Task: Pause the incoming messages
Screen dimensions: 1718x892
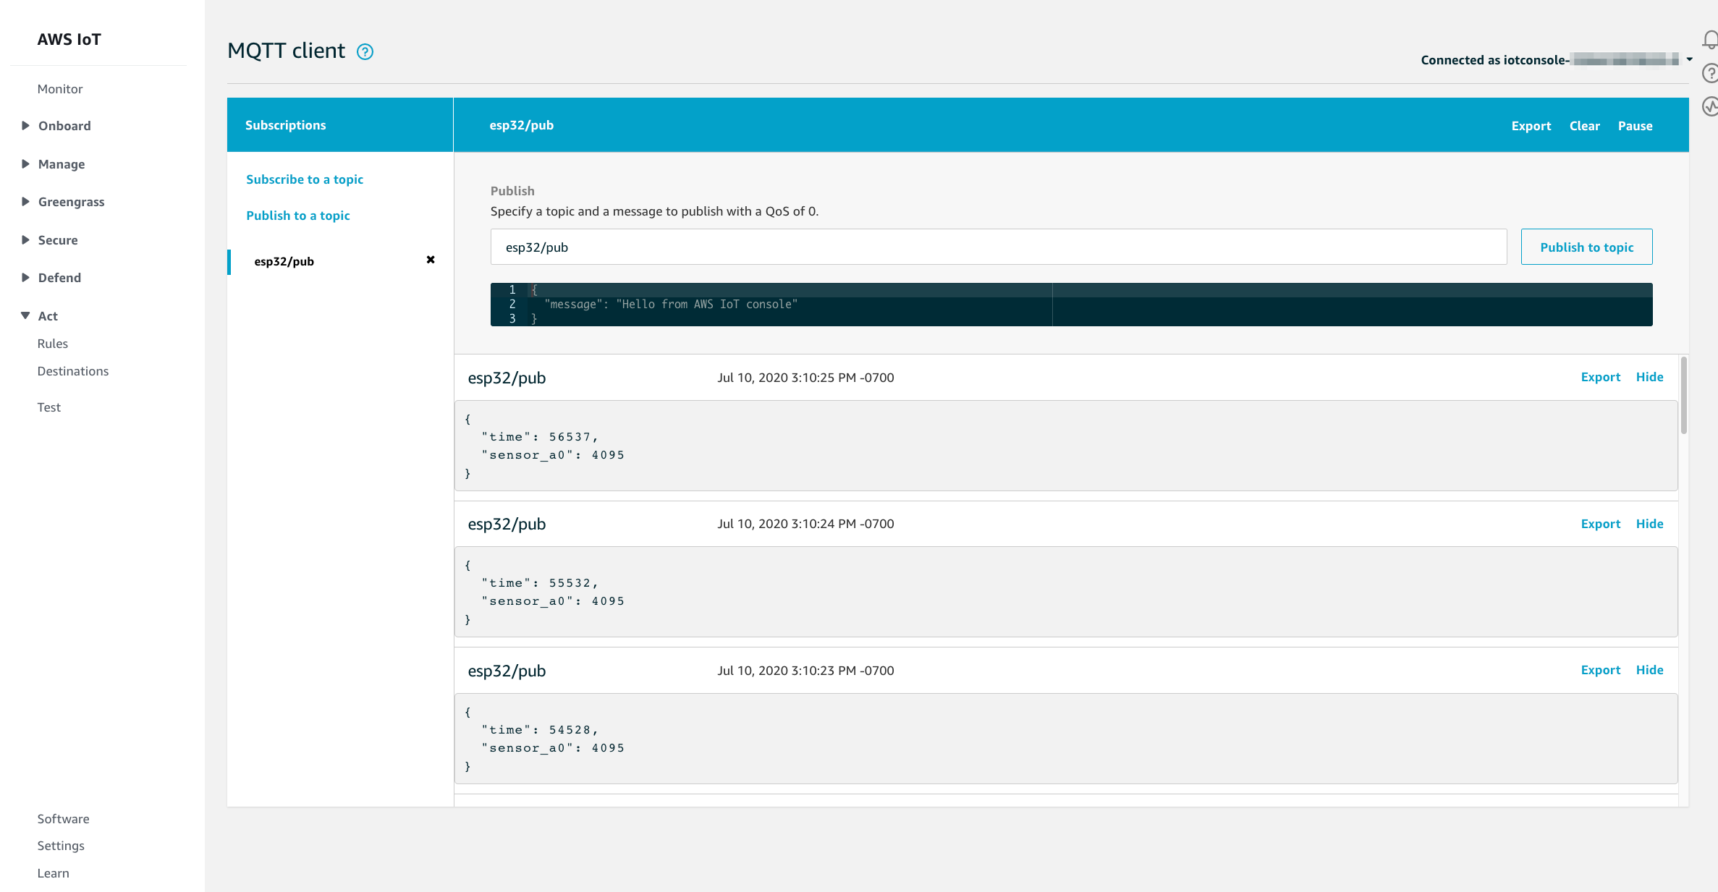Action: click(x=1636, y=126)
